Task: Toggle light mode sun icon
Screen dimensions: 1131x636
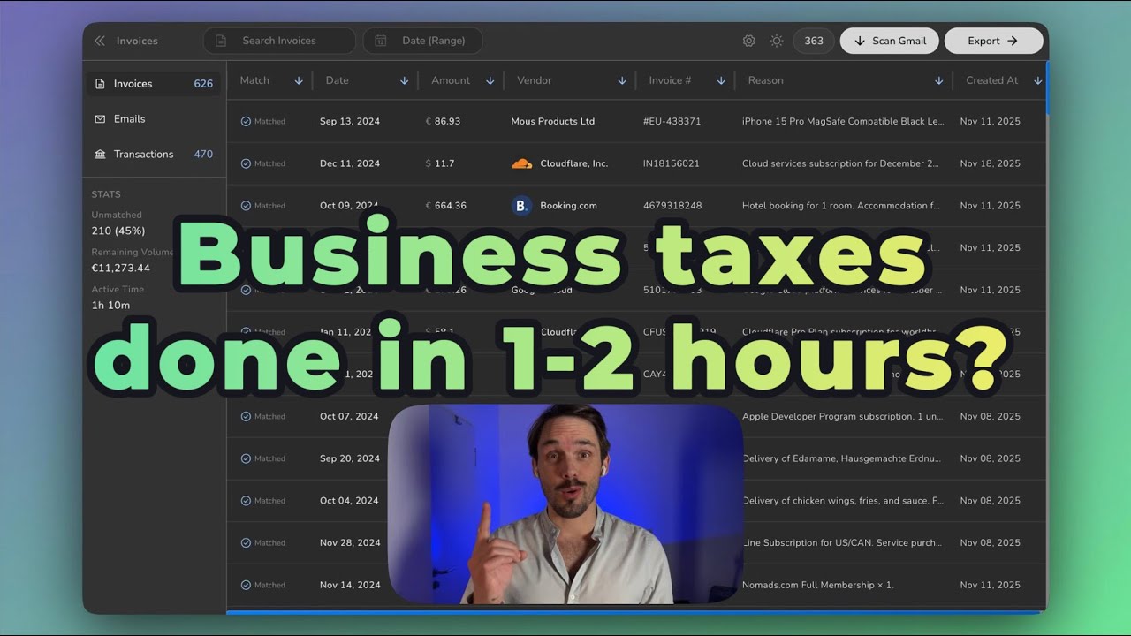Action: (777, 41)
